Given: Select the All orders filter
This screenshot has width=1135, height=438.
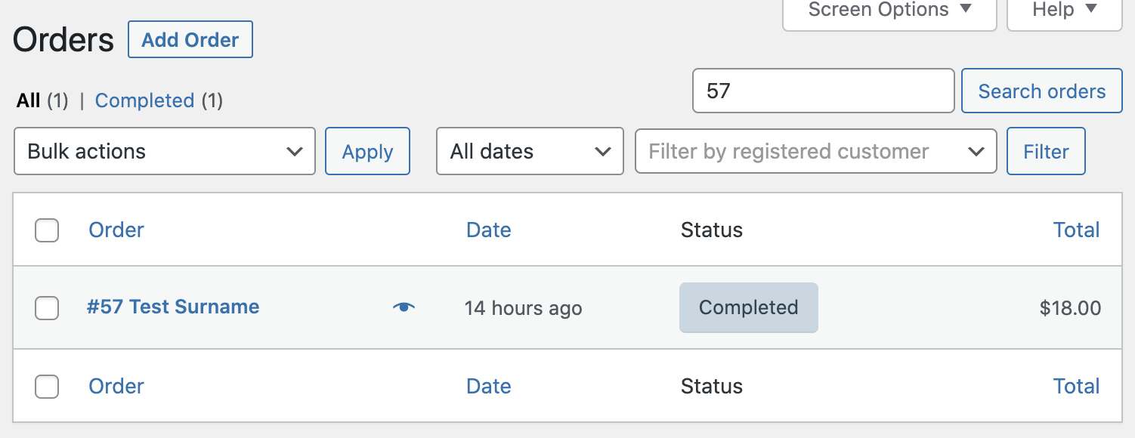Looking at the screenshot, I should coord(28,100).
